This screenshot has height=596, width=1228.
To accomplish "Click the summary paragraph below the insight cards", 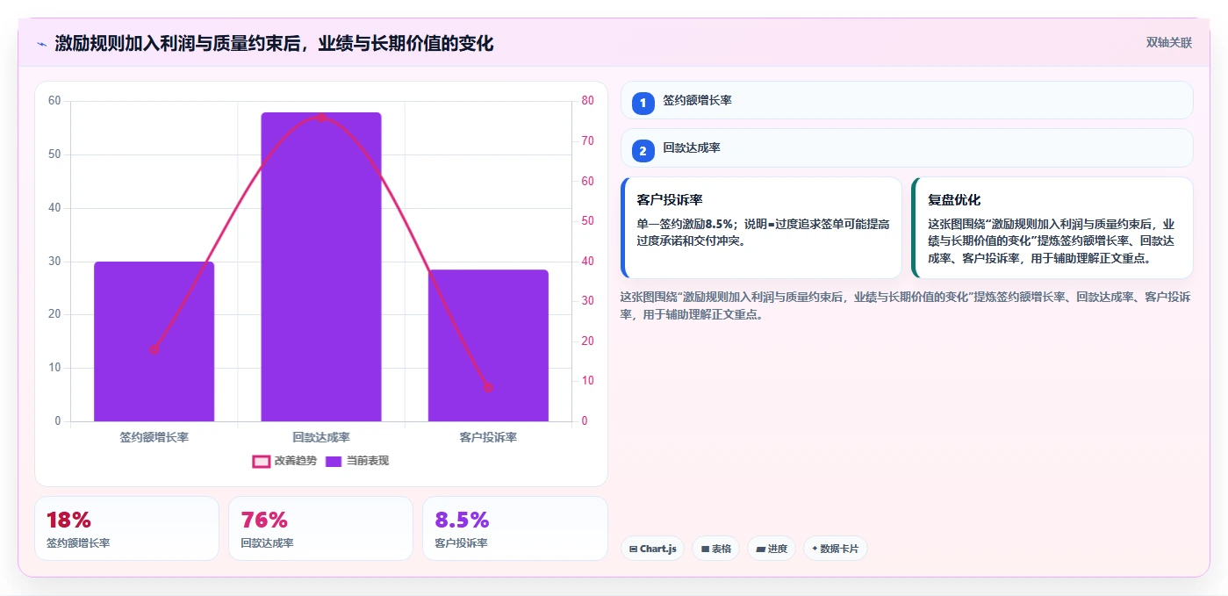I will (x=907, y=305).
